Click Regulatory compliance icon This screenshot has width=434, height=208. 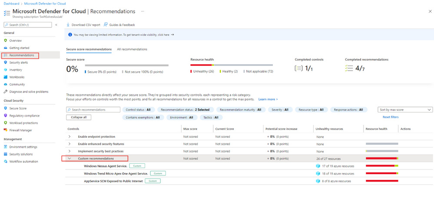point(6,115)
